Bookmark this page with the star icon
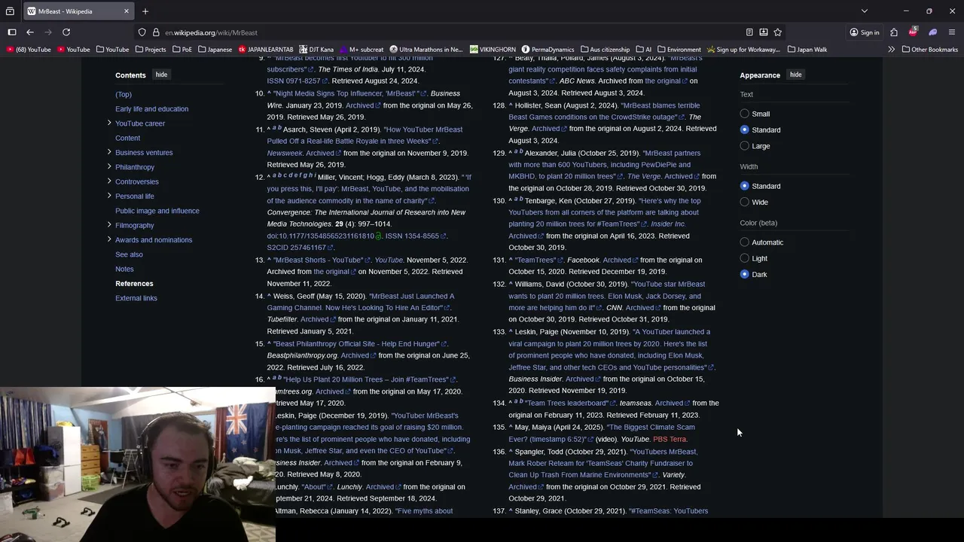Screen dimensions: 964x542 click(778, 32)
